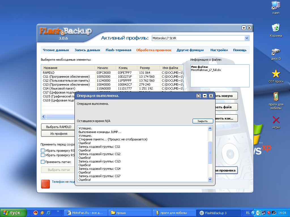
Task: Open the Помощь tab
Action: coord(240,50)
